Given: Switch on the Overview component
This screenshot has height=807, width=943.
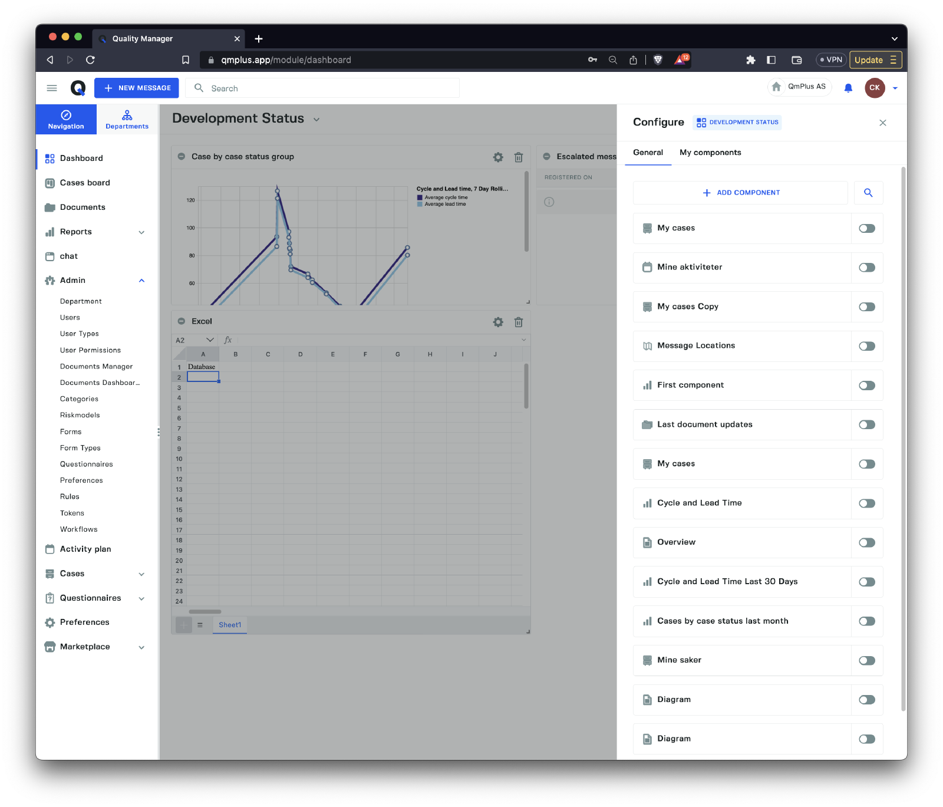Looking at the screenshot, I should tap(866, 543).
